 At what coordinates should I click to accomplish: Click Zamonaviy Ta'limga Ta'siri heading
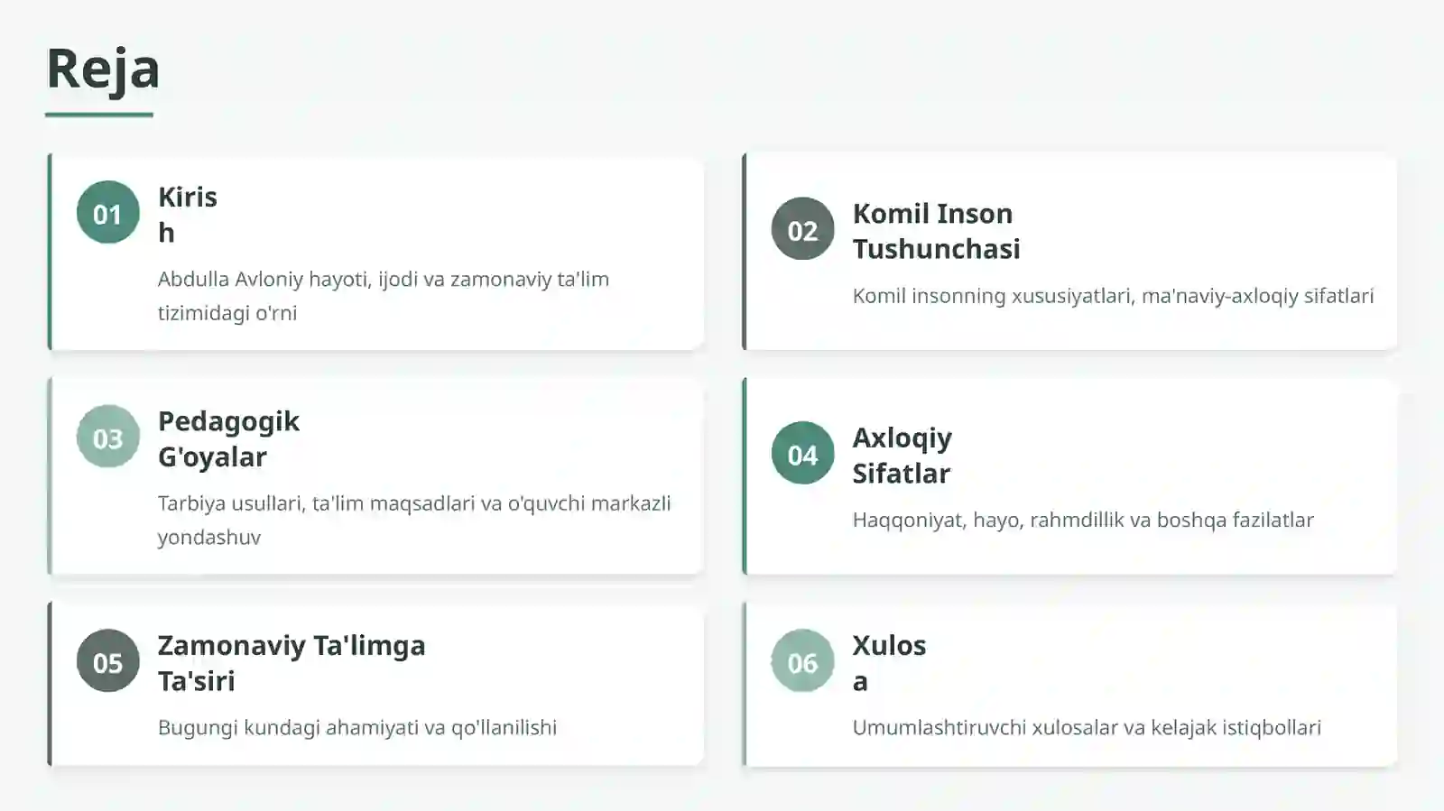coord(292,663)
